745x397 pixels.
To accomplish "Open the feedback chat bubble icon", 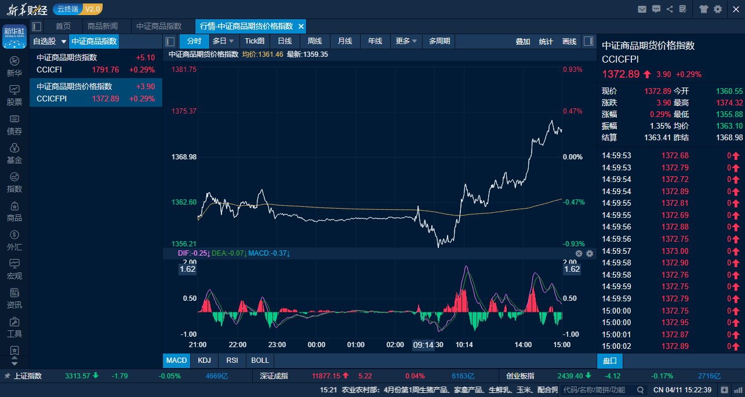I will pos(656,9).
